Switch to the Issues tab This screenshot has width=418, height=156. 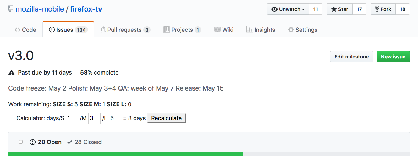tap(68, 30)
